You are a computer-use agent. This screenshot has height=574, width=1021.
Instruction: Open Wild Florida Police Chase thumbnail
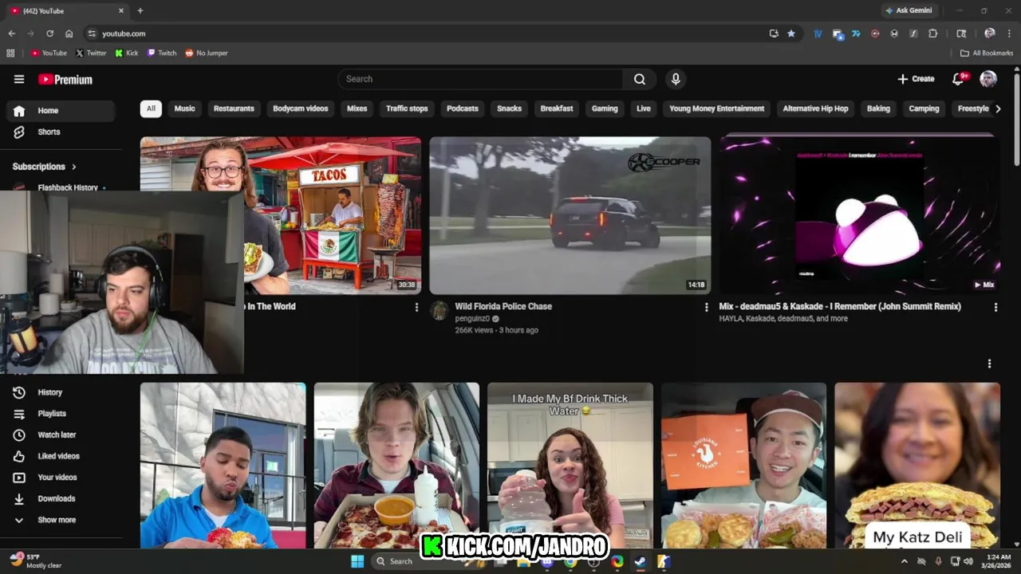pos(570,215)
